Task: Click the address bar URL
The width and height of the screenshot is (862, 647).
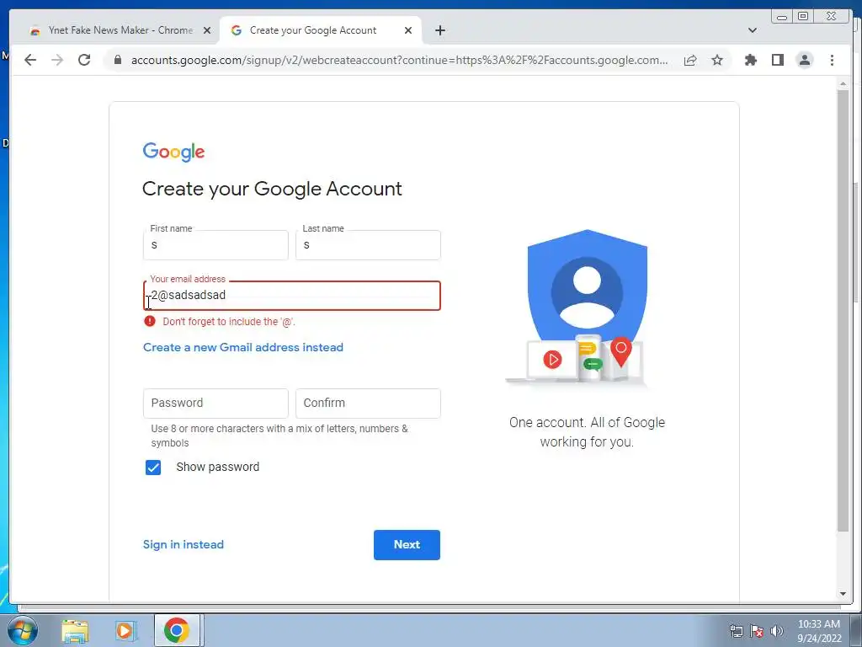Action: tap(400, 60)
